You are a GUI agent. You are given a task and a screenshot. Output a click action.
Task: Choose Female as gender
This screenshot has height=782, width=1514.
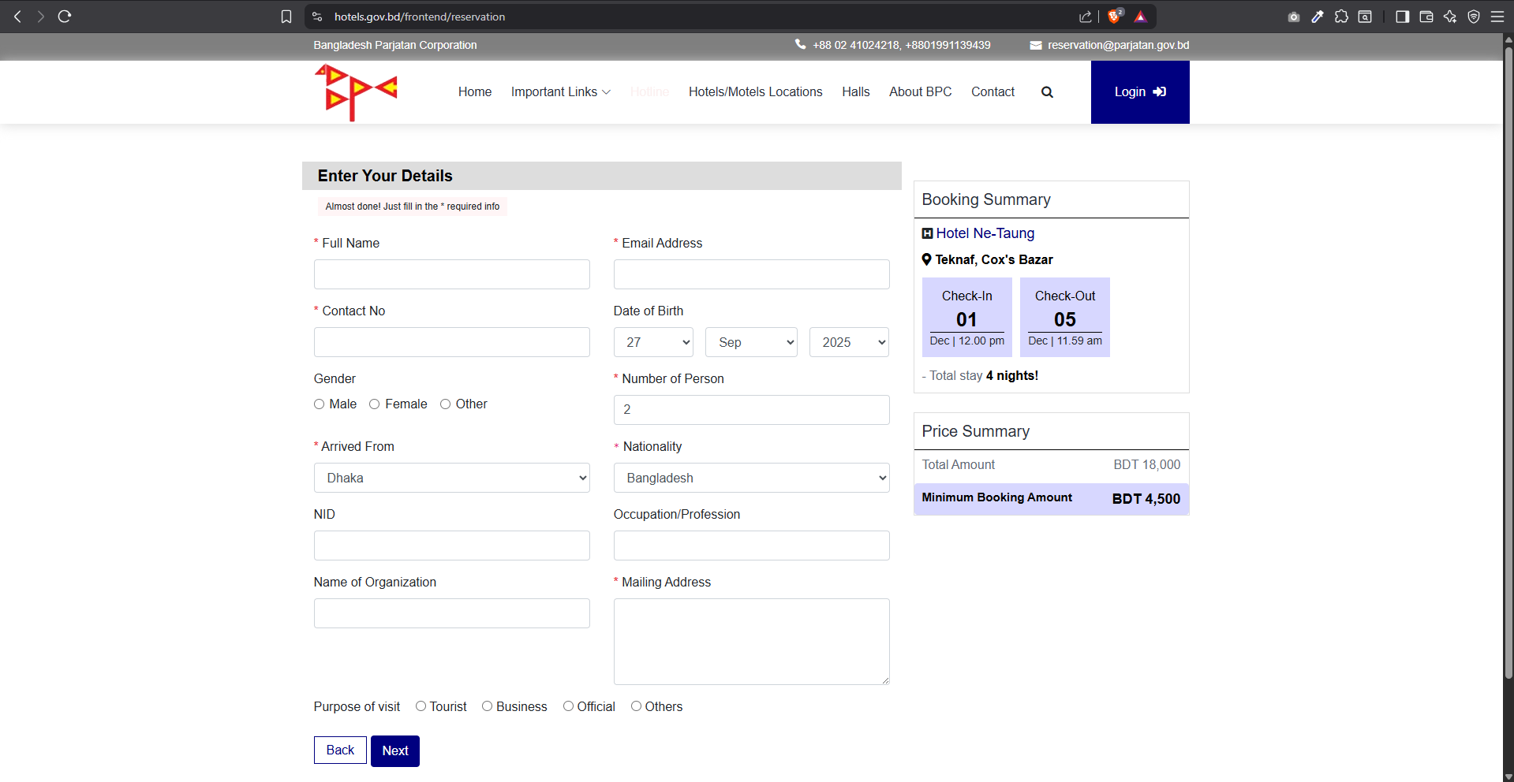[x=375, y=404]
